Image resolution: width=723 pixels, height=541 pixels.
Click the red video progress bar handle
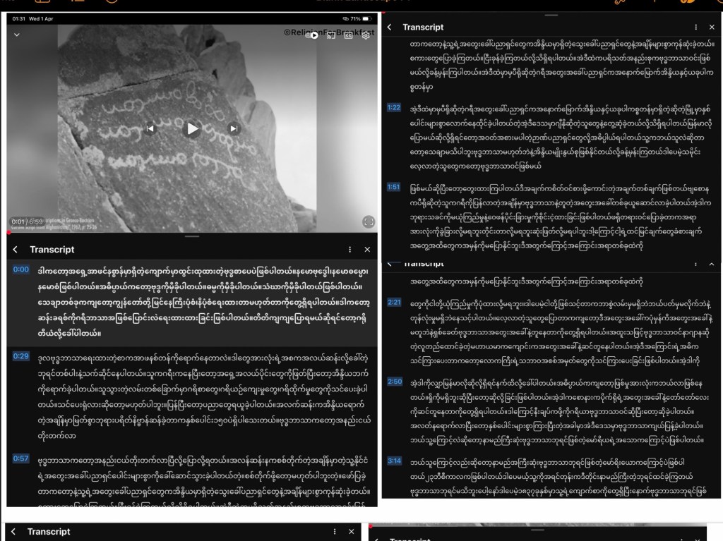click(9, 232)
